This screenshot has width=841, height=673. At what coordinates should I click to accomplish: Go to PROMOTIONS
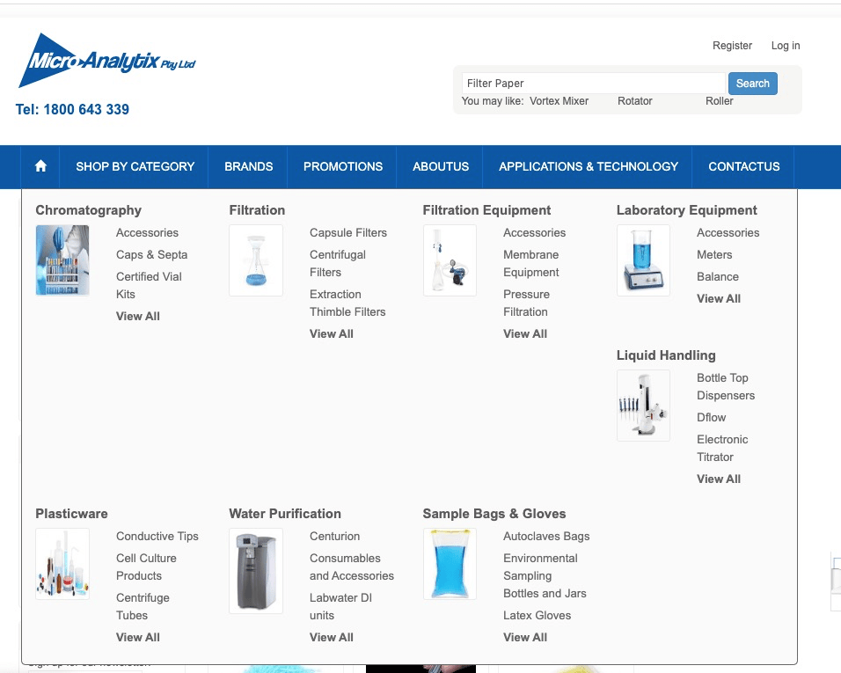pos(343,167)
